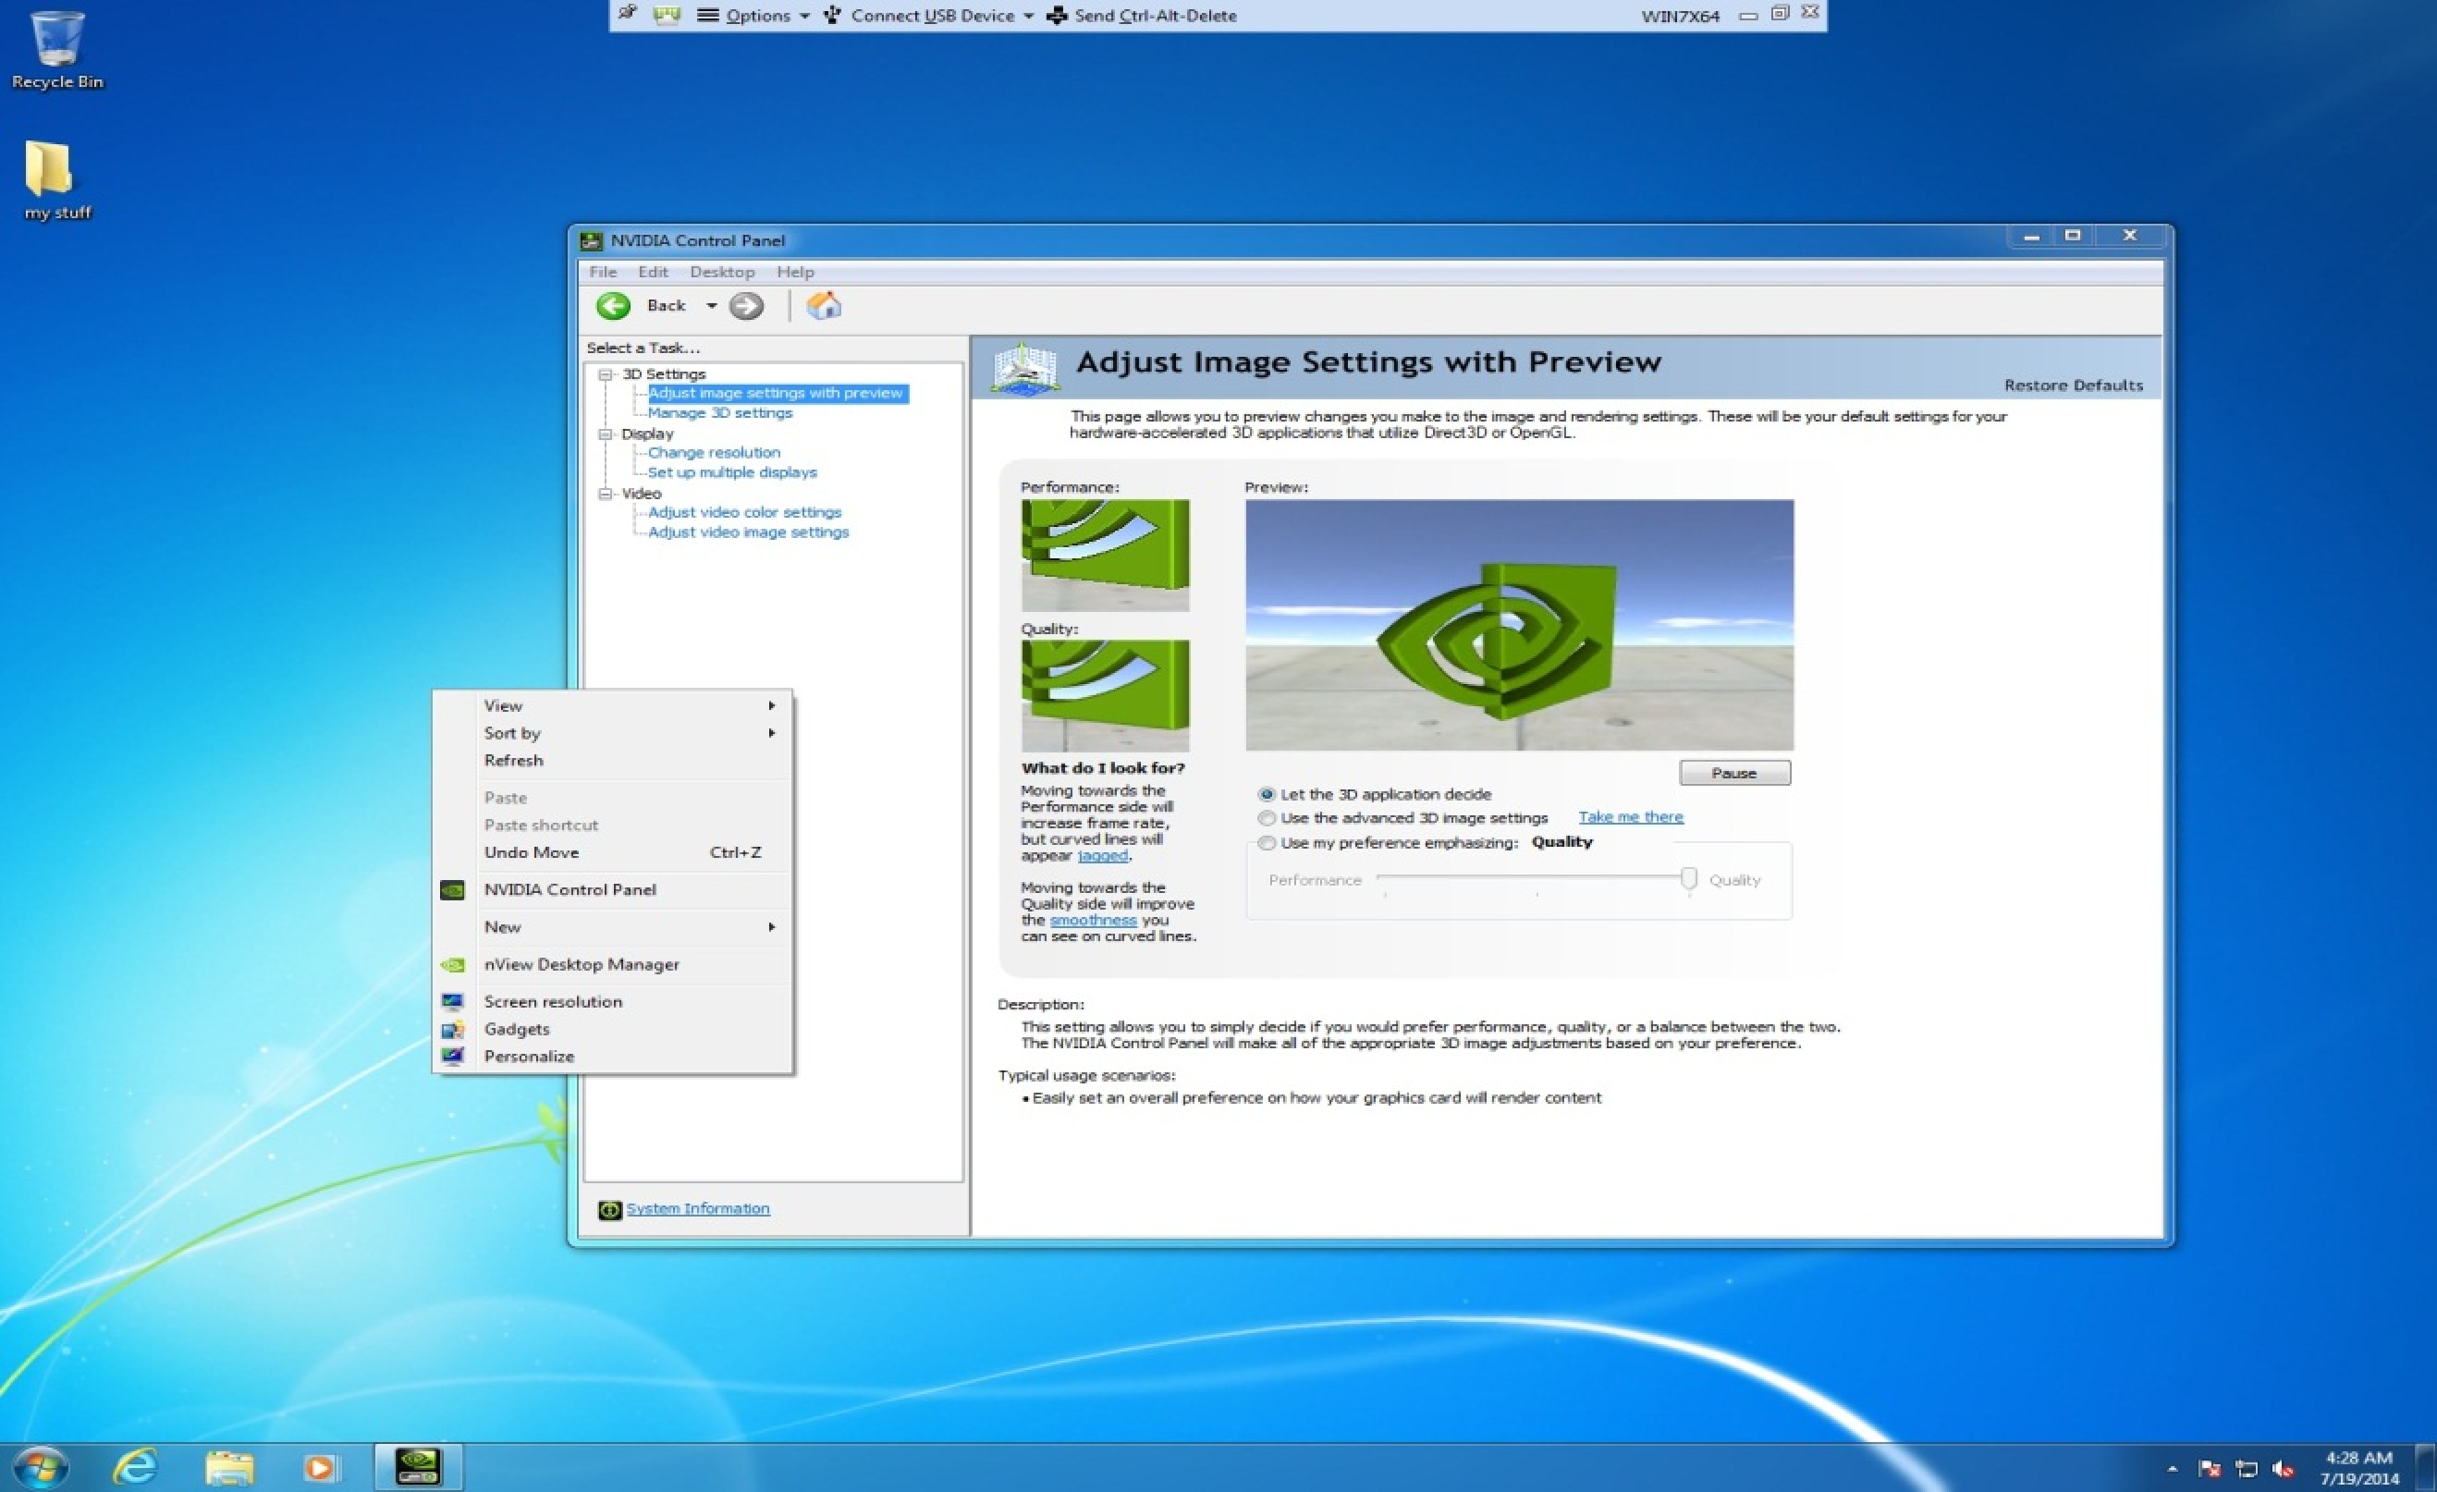Open the Back button dropdown arrow
This screenshot has width=2437, height=1492.
tap(711, 307)
